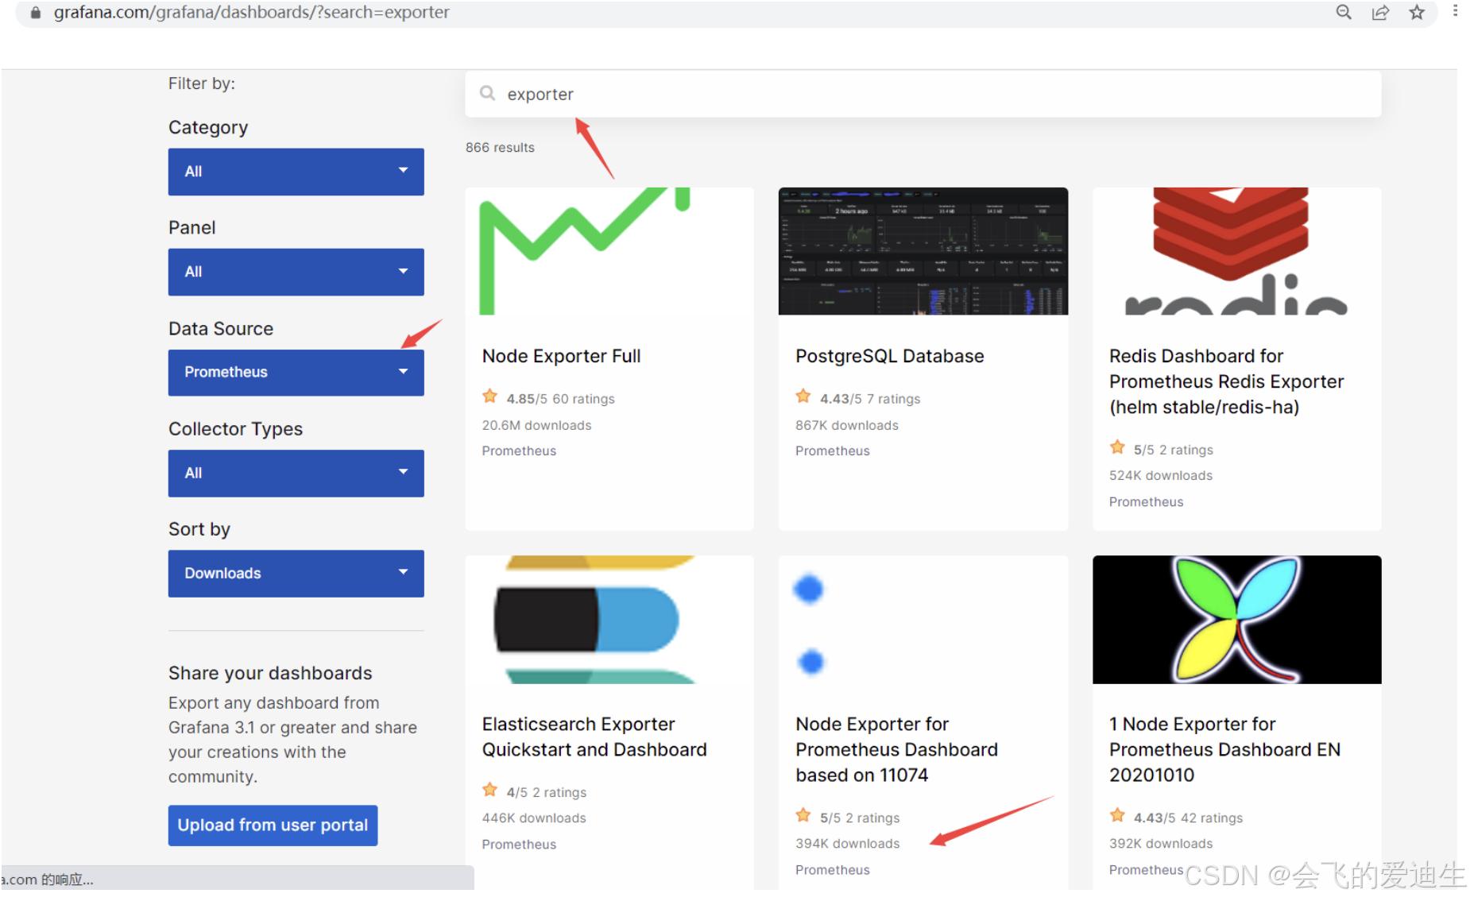Open the Node Exporter Full title link

tap(561, 356)
